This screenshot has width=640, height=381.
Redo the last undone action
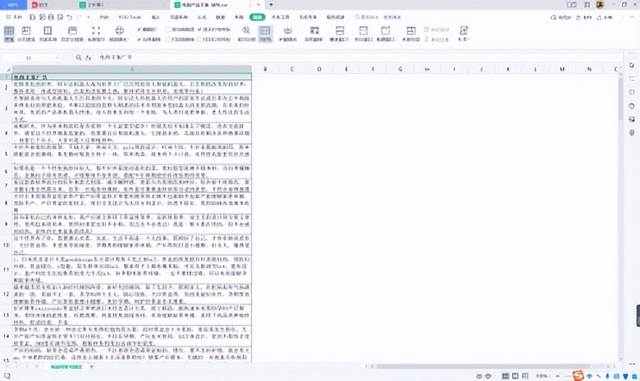pos(79,17)
